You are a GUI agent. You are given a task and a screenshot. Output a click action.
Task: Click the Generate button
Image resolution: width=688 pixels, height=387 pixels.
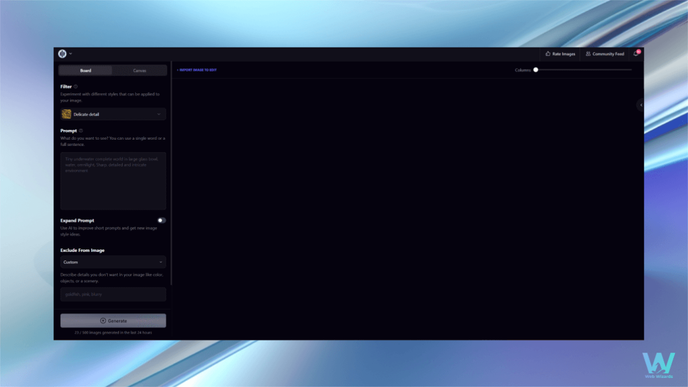pos(114,321)
